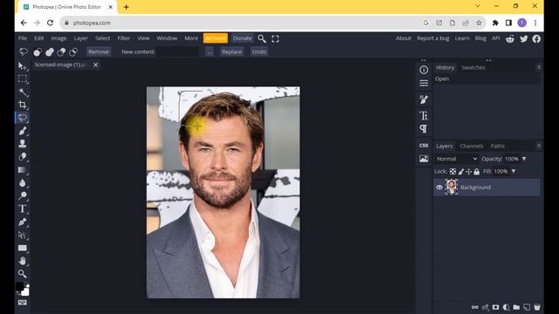Create a new folder in Layers

click(516, 307)
